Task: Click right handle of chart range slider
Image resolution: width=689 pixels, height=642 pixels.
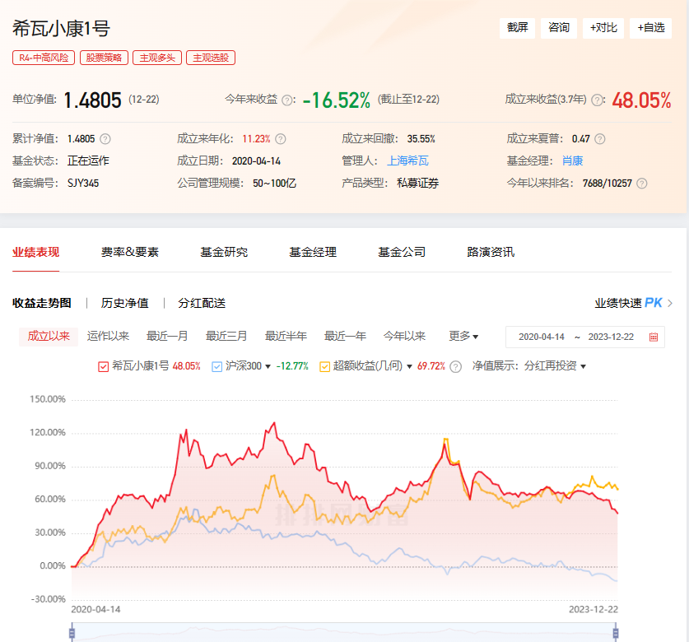Action: pyautogui.click(x=616, y=633)
